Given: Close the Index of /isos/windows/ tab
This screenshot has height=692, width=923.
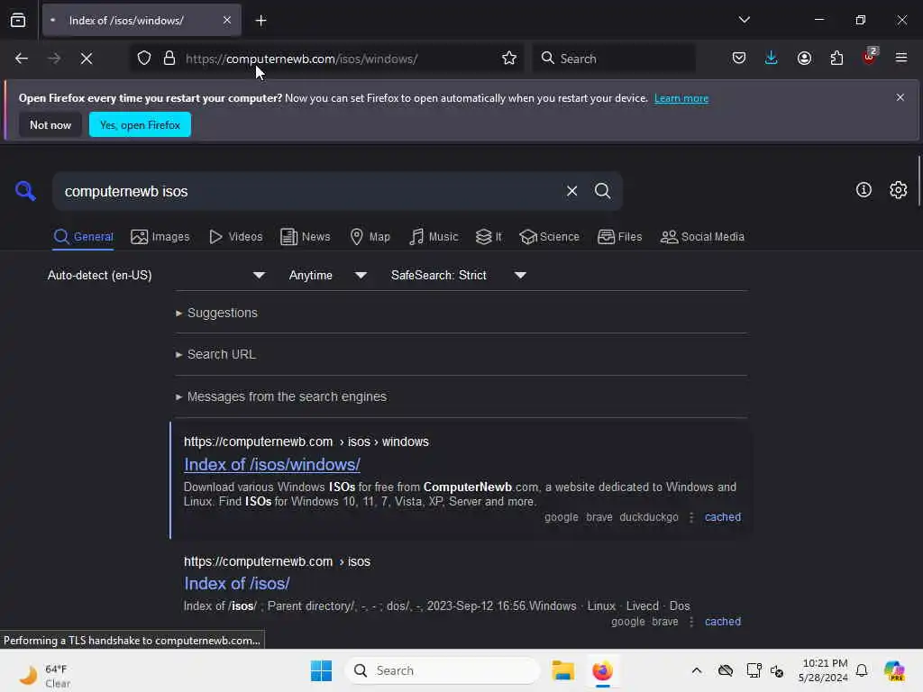Looking at the screenshot, I should 226,20.
